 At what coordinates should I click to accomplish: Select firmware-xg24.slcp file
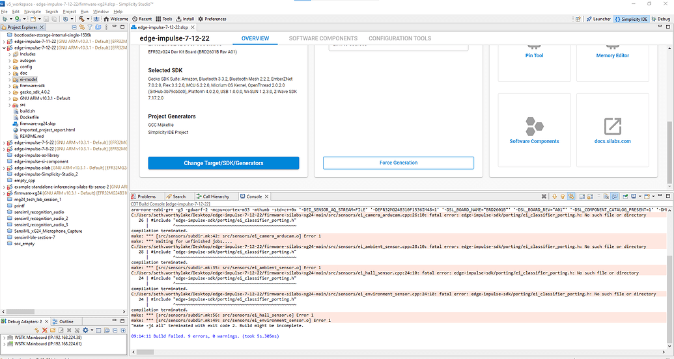[x=37, y=124]
